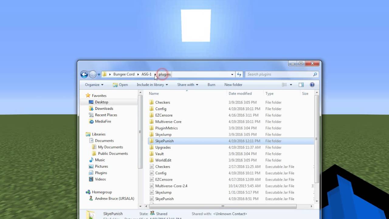Select Homegroup in the navigation pane

(102, 192)
